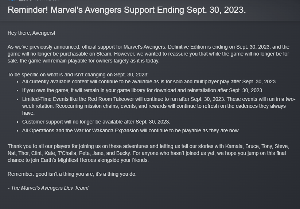
Task: Click the bullet 'All Operations and the War for Wakanda Expansion'
Action: point(131,130)
